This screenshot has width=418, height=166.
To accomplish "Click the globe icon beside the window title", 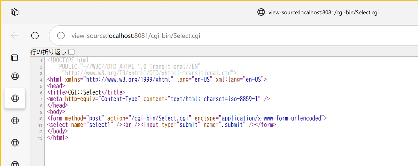I will click(x=261, y=13).
